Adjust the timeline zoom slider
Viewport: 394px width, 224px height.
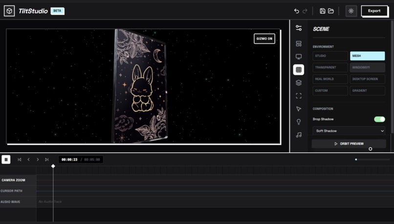pos(372,159)
